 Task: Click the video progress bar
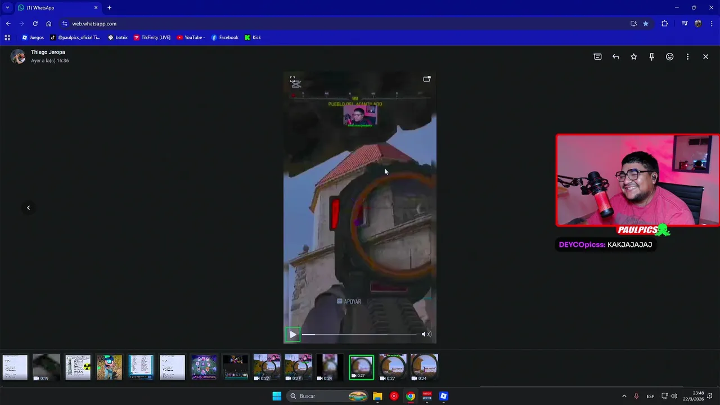click(360, 335)
